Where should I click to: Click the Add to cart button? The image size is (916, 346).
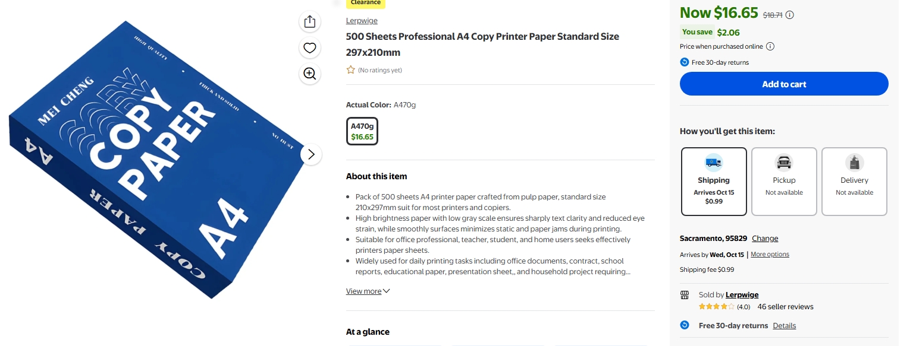pyautogui.click(x=784, y=84)
